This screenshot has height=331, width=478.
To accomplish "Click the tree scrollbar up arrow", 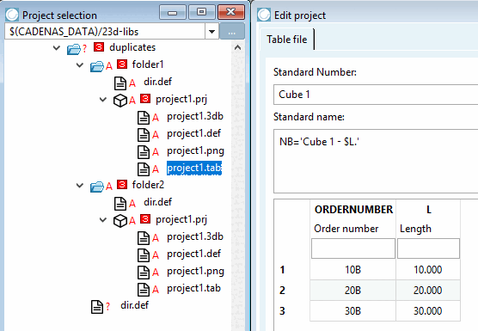I will pyautogui.click(x=238, y=48).
